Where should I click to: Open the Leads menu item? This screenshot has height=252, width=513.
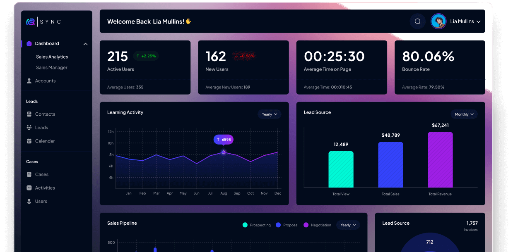41,128
